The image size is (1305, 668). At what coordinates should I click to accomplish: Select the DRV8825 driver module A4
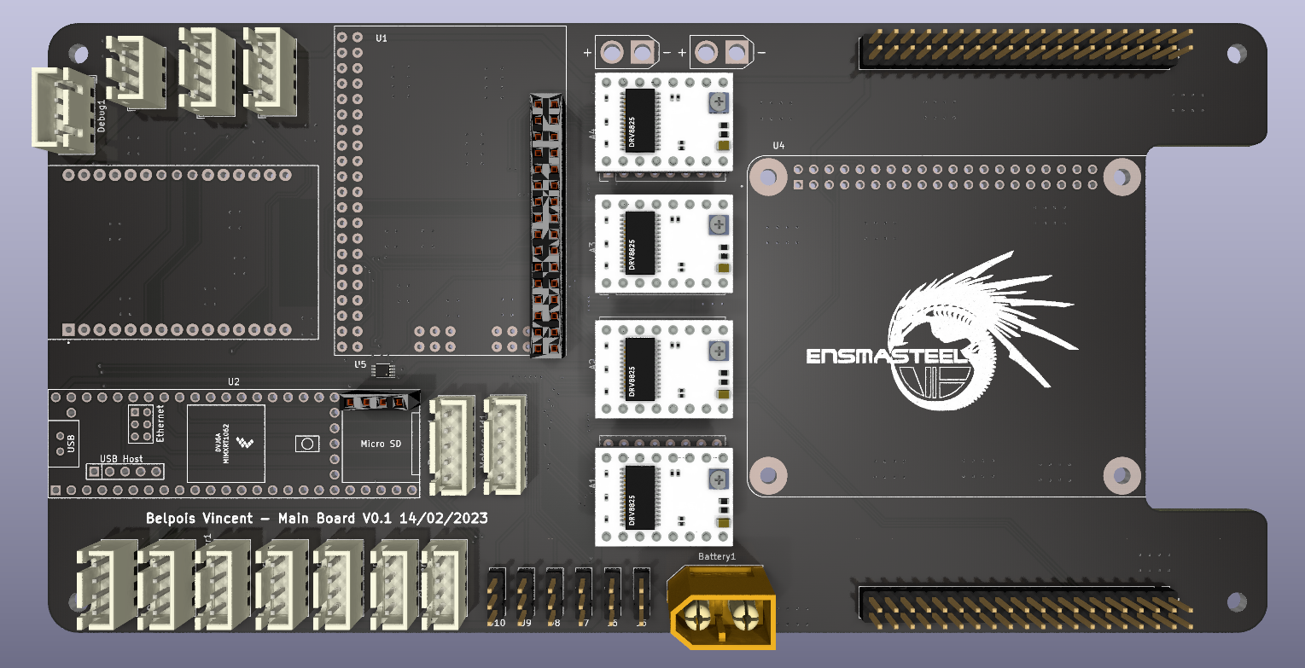[x=663, y=120]
